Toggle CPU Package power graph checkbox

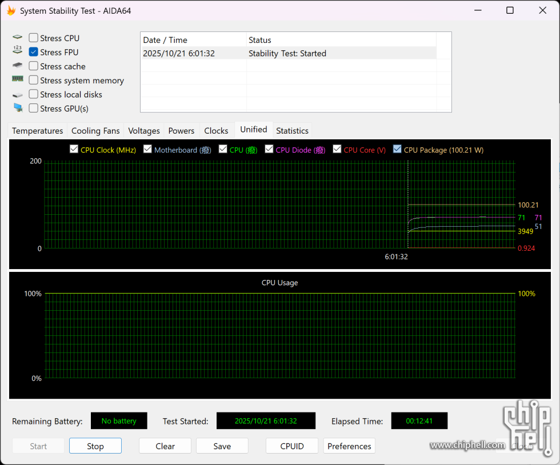pos(397,149)
